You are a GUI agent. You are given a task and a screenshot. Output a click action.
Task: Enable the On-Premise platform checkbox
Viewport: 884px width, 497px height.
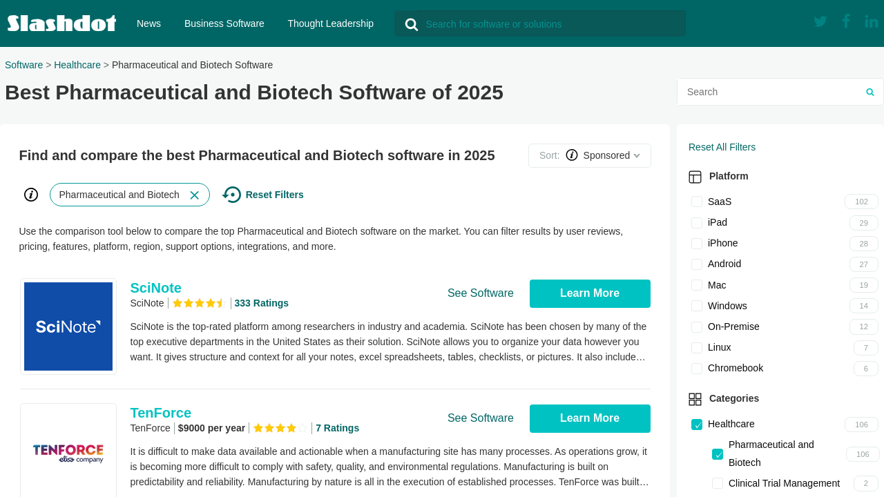[697, 327]
